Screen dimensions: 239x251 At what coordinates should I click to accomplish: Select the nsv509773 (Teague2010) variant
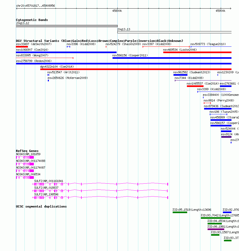tap(211, 47)
